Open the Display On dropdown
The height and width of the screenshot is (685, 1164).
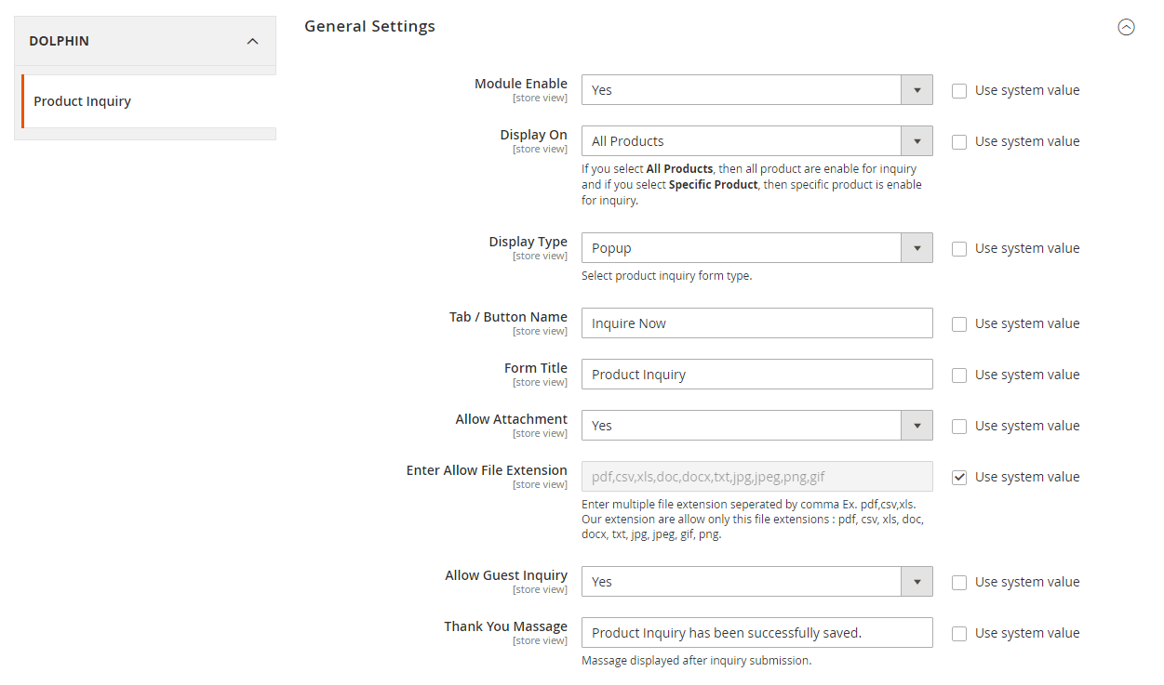(756, 141)
